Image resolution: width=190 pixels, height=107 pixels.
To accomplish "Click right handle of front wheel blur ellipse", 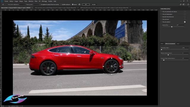I will pos(120,66).
